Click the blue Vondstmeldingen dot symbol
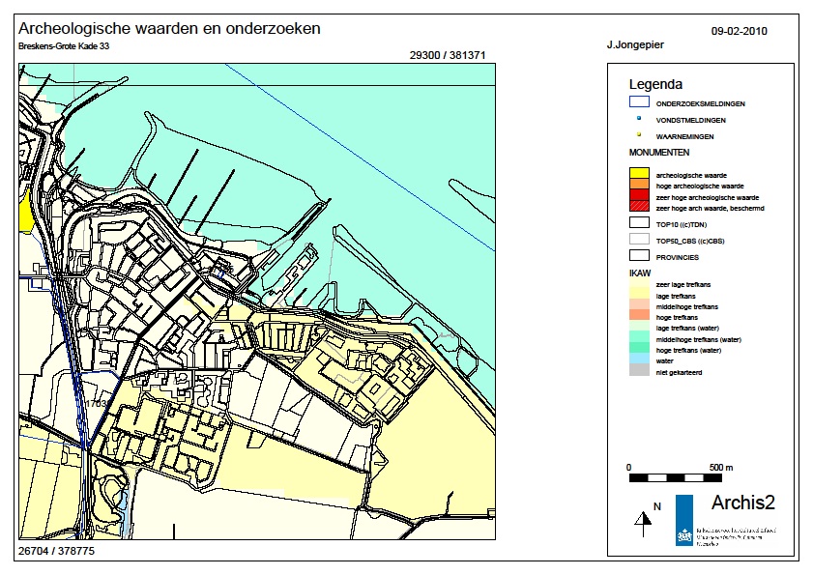This screenshot has height=575, width=813. [640, 120]
